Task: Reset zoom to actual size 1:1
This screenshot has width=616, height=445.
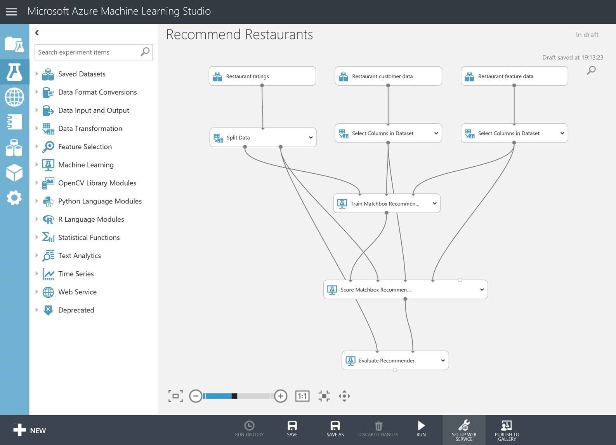Action: (x=302, y=396)
